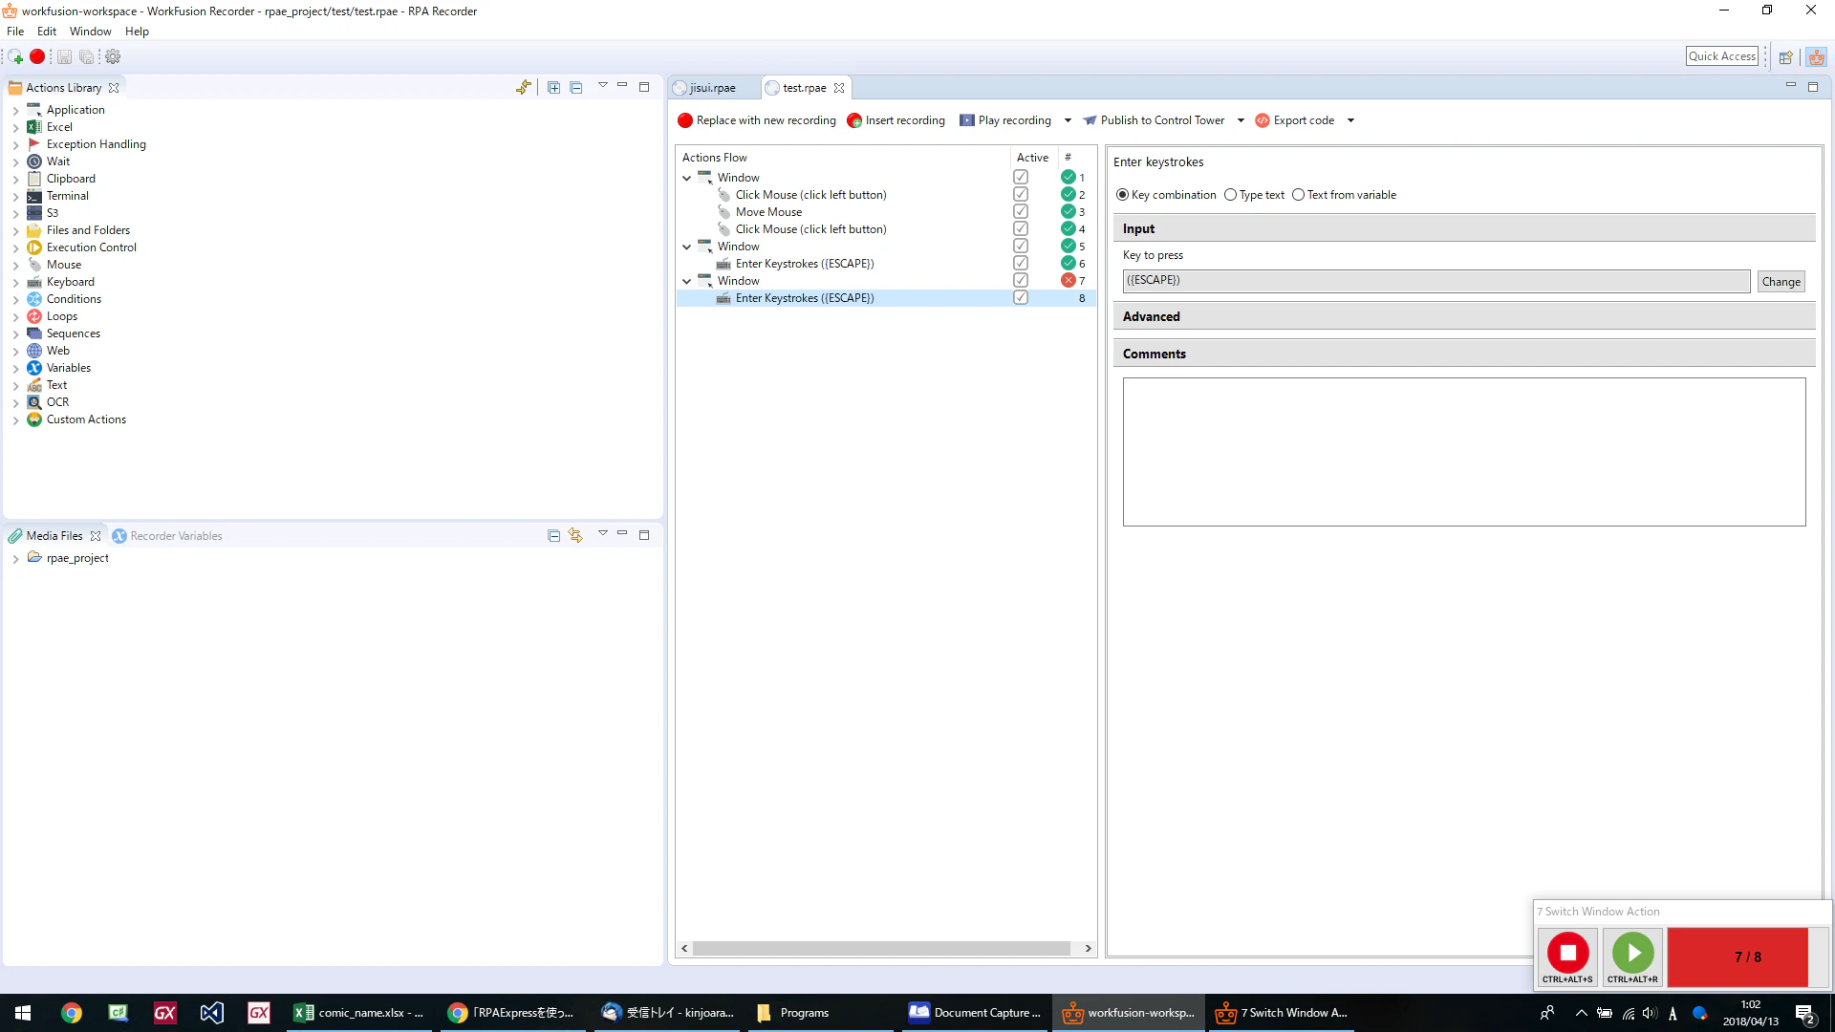Click Export code
The width and height of the screenshot is (1835, 1032).
1295,120
